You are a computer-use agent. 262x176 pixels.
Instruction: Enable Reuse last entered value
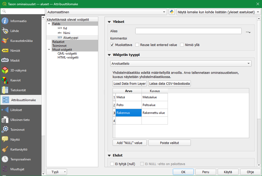tap(137, 45)
